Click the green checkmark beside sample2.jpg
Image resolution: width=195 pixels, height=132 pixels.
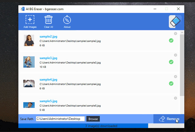tap(171, 40)
